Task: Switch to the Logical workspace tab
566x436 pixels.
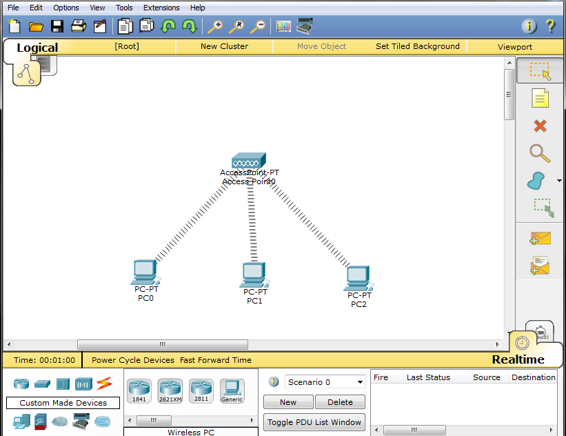Action: click(37, 48)
